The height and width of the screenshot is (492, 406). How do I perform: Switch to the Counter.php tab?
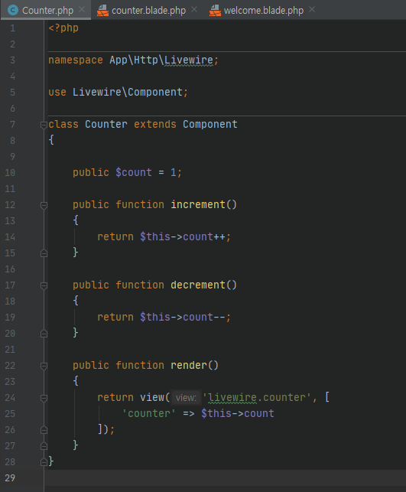pyautogui.click(x=46, y=10)
